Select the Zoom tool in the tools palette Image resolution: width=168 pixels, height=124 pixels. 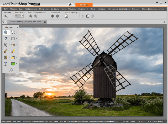click(6, 32)
